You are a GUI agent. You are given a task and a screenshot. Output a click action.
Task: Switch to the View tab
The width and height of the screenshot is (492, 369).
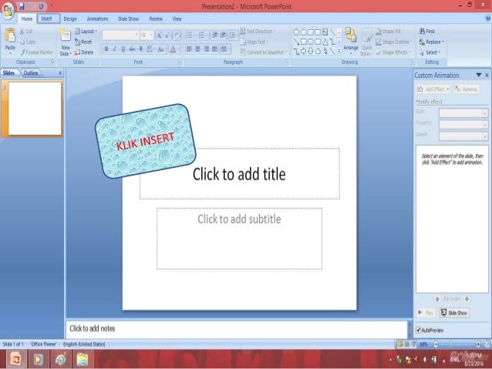(x=177, y=18)
